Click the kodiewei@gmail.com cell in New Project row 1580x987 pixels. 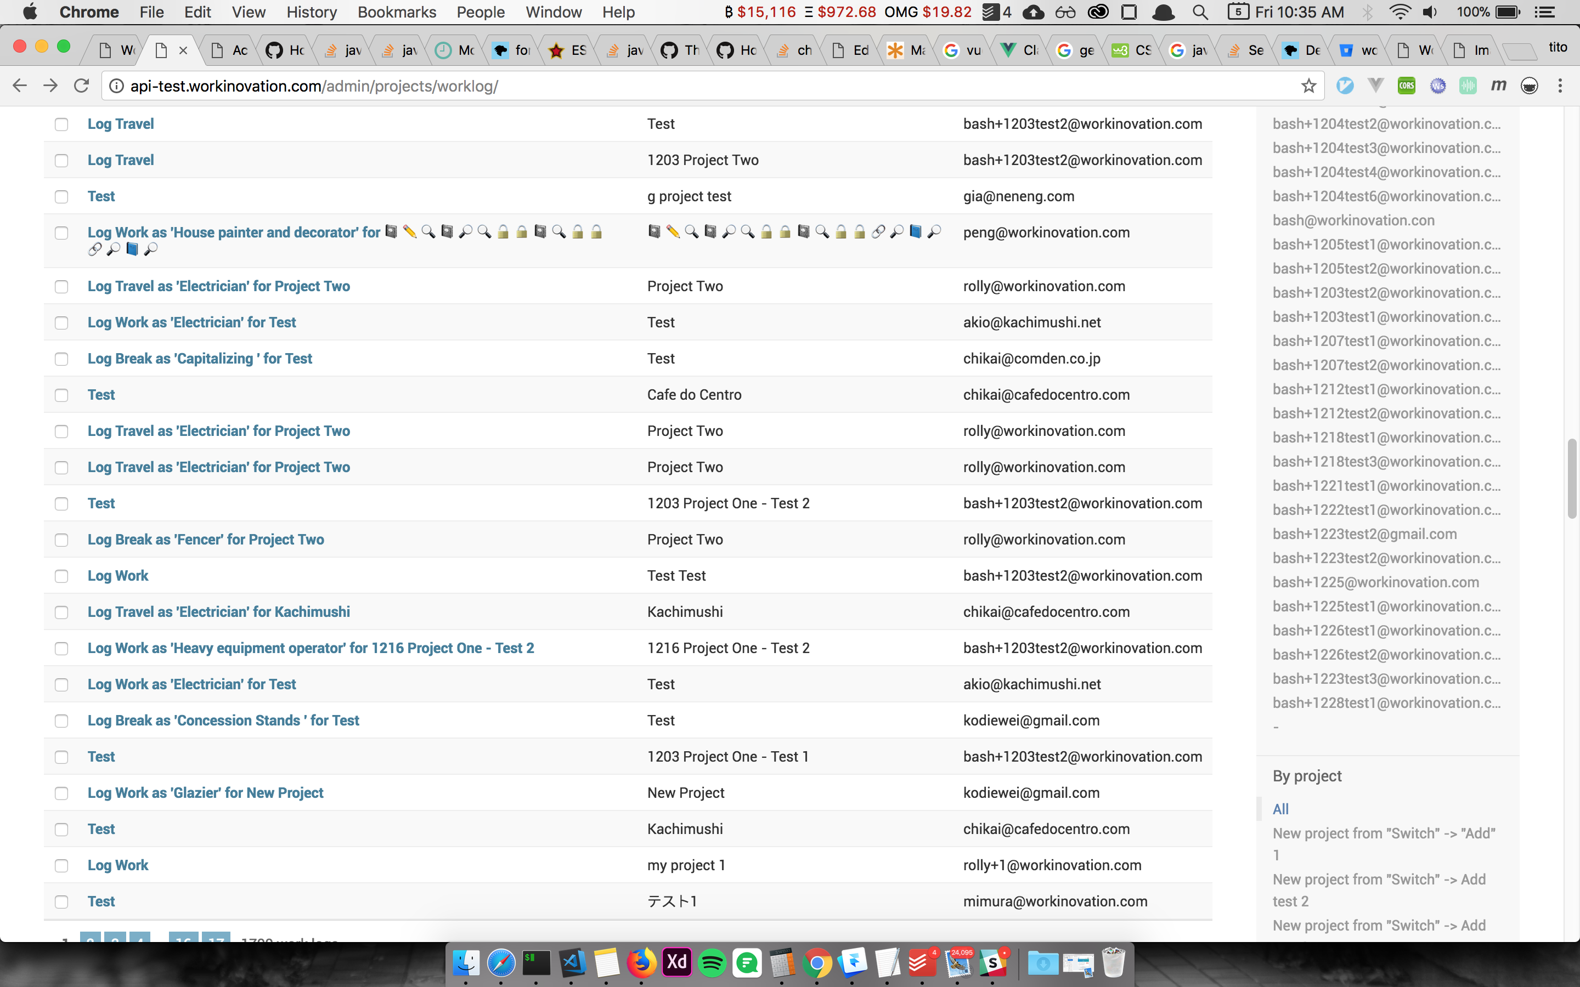point(1031,792)
